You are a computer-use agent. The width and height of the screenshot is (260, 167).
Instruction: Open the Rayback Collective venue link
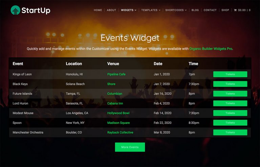tap(120, 132)
